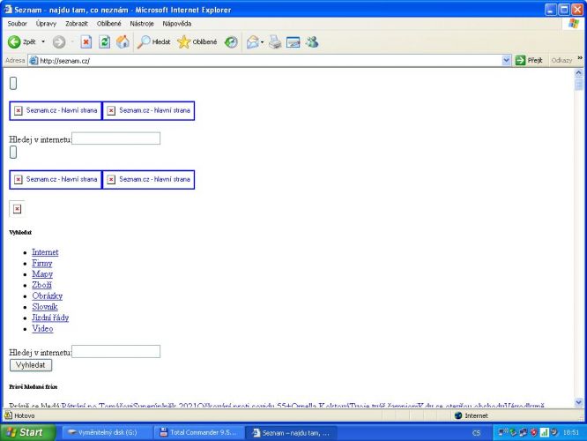Open the Oblíbené menu in the menu bar

(x=109, y=23)
